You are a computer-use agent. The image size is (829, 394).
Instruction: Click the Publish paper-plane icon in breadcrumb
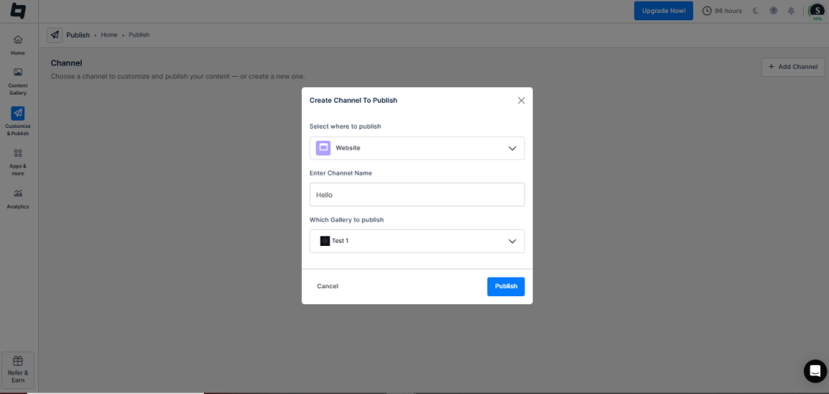[55, 35]
